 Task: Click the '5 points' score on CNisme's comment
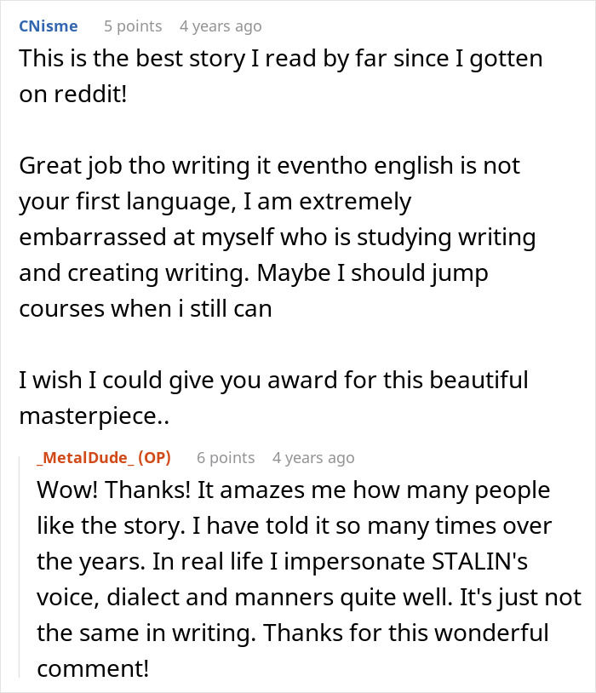(x=132, y=26)
